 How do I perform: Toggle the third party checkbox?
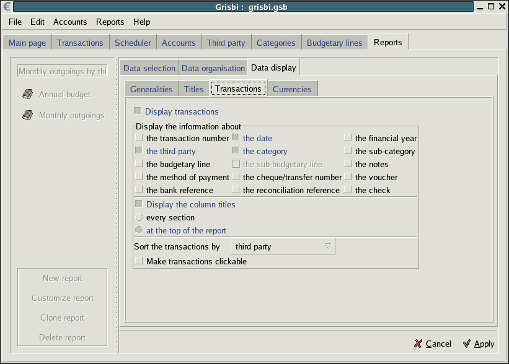(x=139, y=150)
